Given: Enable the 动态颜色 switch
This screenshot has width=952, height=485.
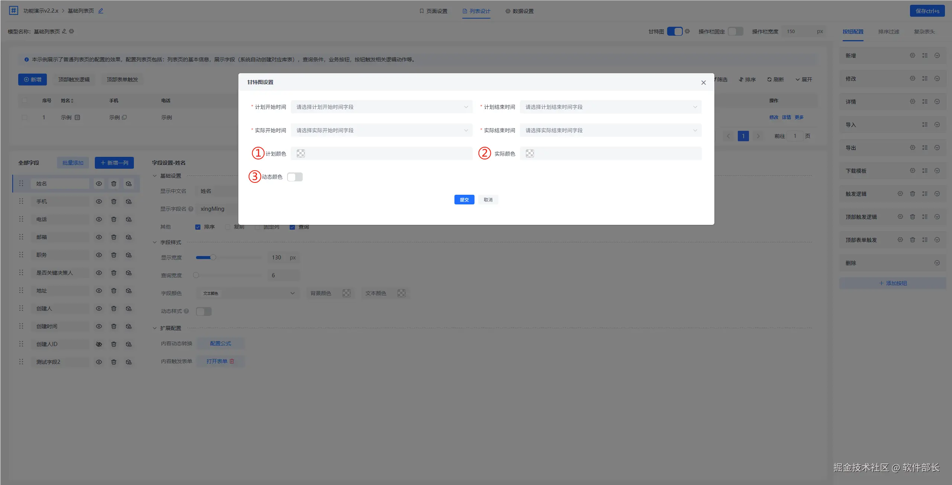Looking at the screenshot, I should (x=295, y=177).
